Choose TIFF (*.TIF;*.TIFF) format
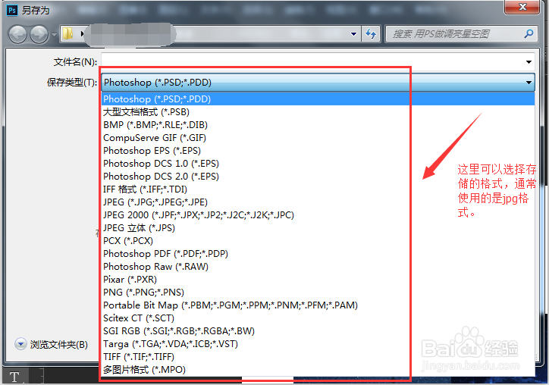 [318, 357]
